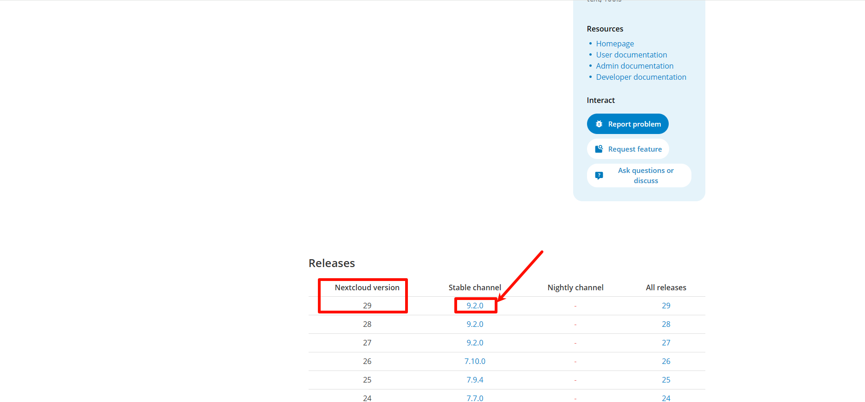Click Ask questions or discuss label
865x402 pixels.
[646, 176]
